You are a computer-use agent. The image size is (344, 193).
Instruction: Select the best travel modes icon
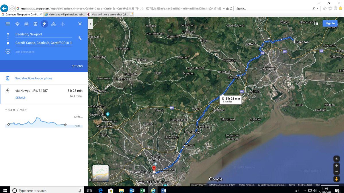pyautogui.click(x=17, y=24)
